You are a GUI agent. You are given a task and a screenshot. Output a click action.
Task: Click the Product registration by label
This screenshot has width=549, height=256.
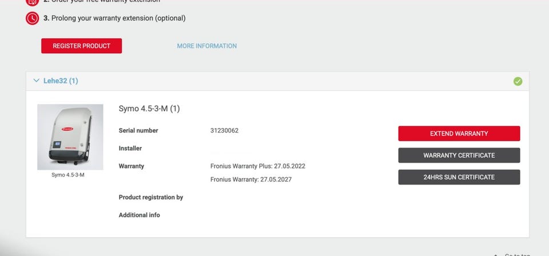(x=151, y=197)
